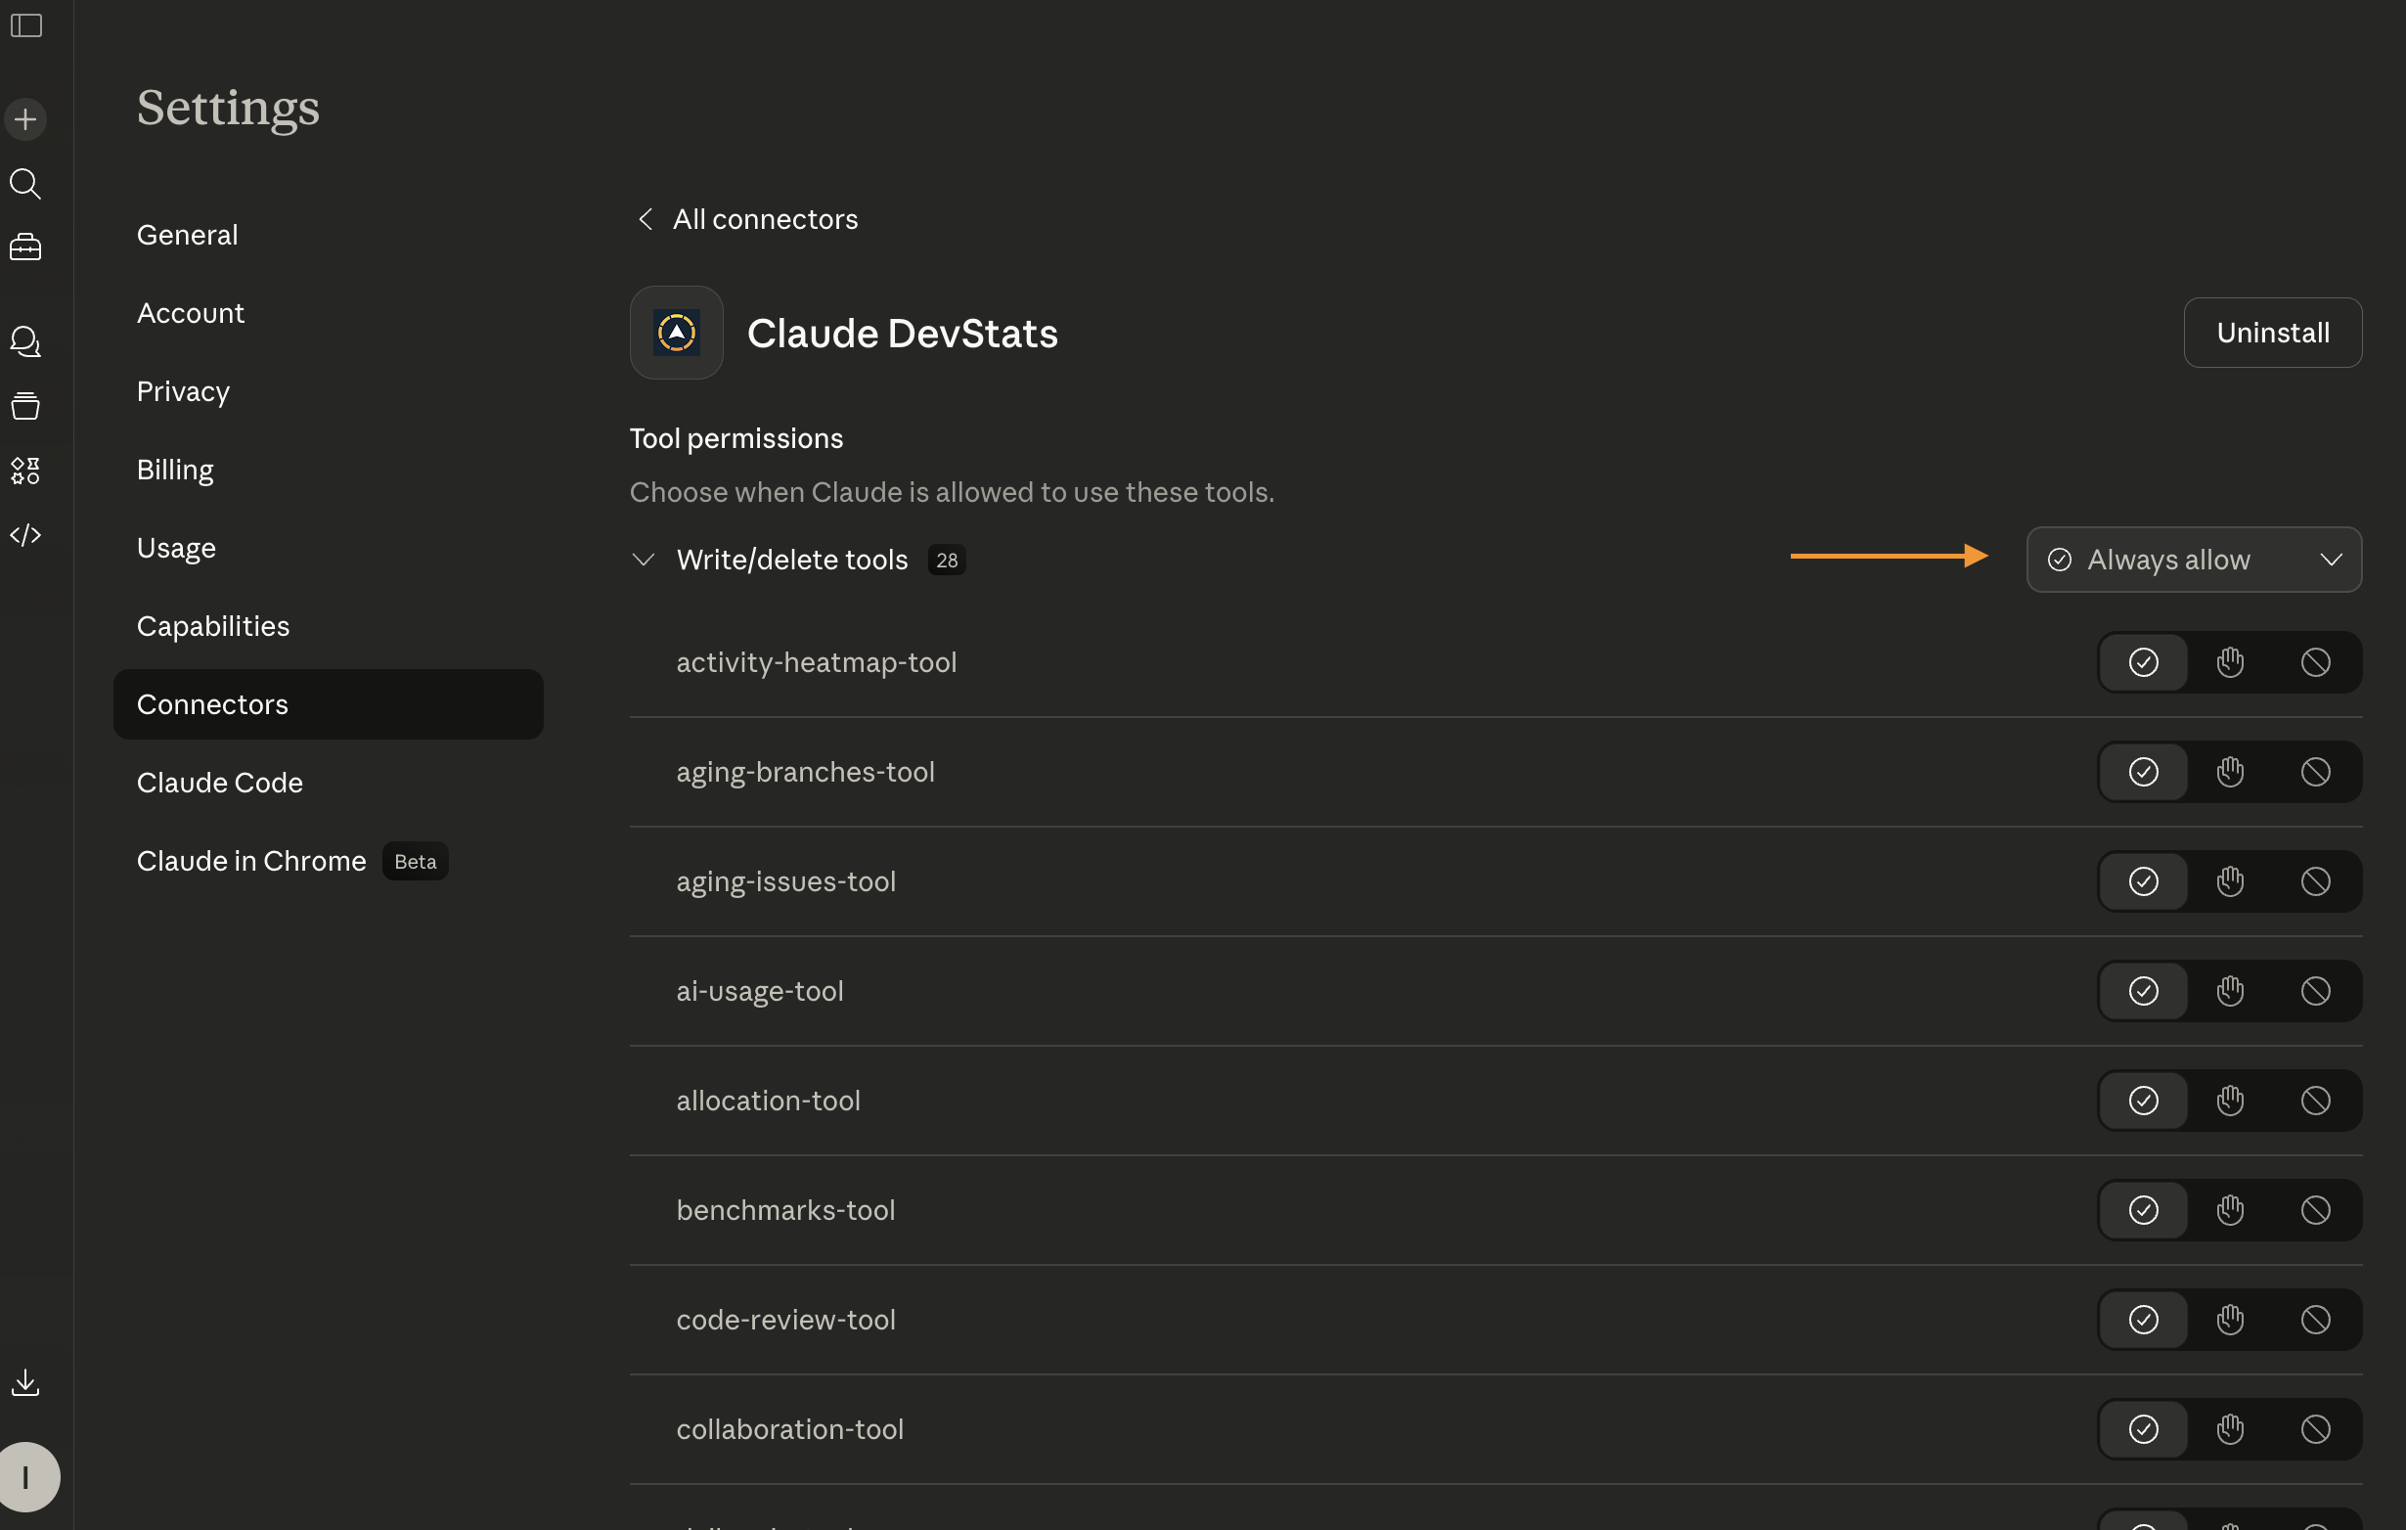Screen dimensions: 2406x1530
Task: Click the Uninstall button
Action: 2272,333
